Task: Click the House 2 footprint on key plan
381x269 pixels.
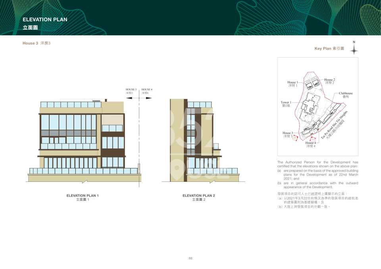Action: click(316, 83)
